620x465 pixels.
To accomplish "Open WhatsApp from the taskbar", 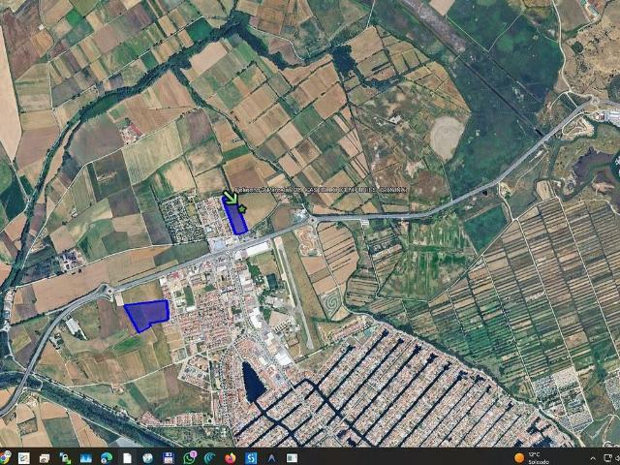I will [190, 457].
